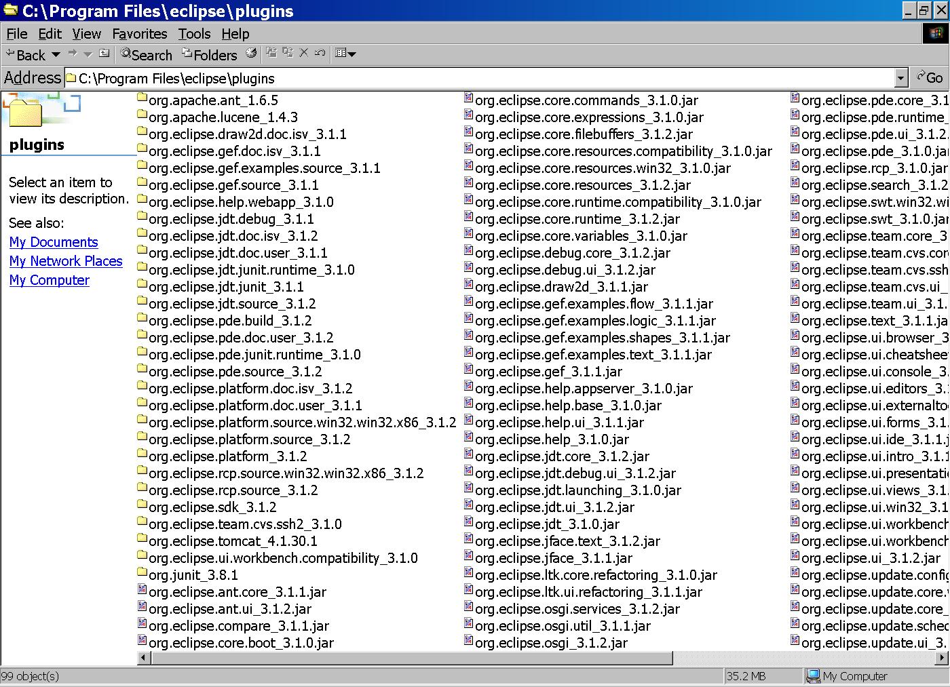Expand the Address bar dropdown list
The image size is (950, 687).
pyautogui.click(x=900, y=78)
